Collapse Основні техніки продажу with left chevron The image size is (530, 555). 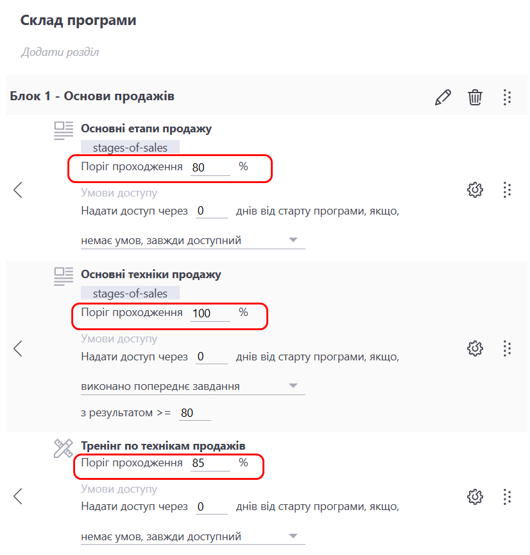click(18, 348)
